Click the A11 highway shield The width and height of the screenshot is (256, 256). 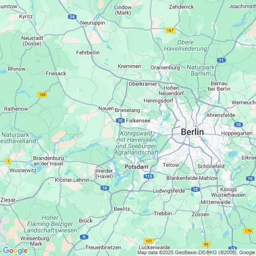(221, 60)
